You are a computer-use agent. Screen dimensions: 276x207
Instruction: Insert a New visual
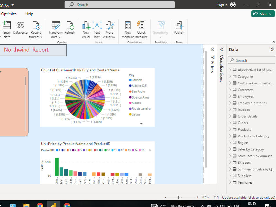(x=86, y=30)
